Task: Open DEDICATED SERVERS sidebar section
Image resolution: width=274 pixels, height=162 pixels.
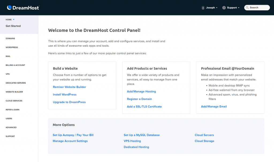Action: pyautogui.click(x=16, y=83)
